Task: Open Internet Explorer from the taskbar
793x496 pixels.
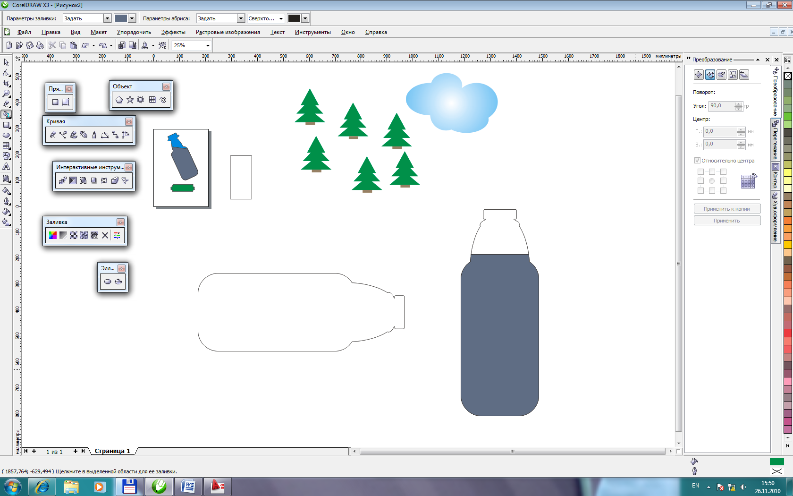Action: click(x=42, y=486)
